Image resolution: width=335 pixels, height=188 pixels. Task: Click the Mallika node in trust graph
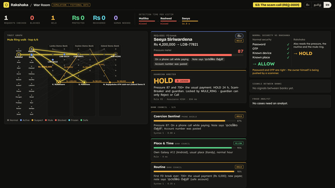(32, 49)
